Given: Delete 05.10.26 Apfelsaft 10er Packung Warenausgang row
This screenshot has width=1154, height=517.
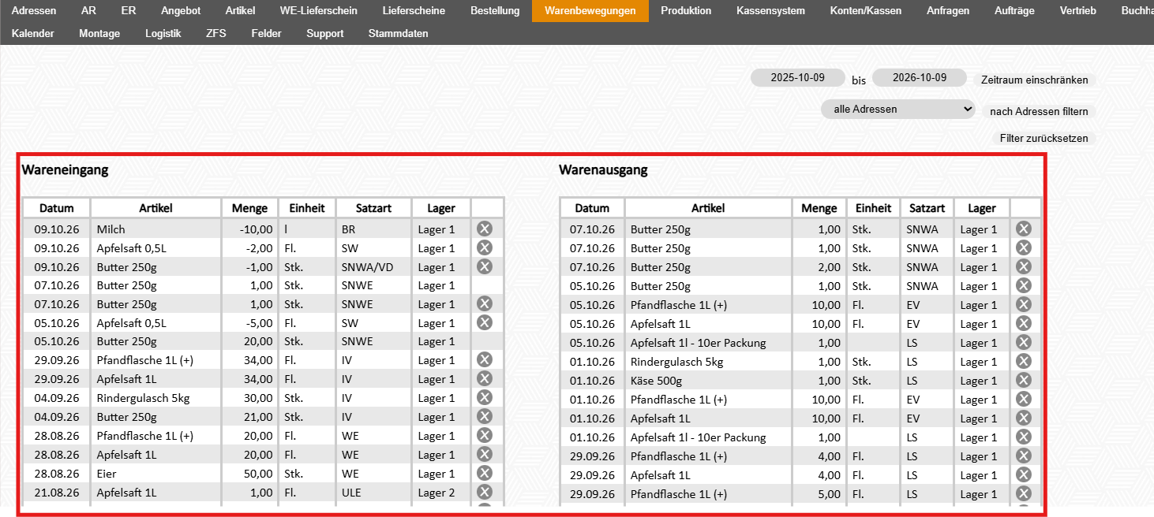Looking at the screenshot, I should (1023, 343).
